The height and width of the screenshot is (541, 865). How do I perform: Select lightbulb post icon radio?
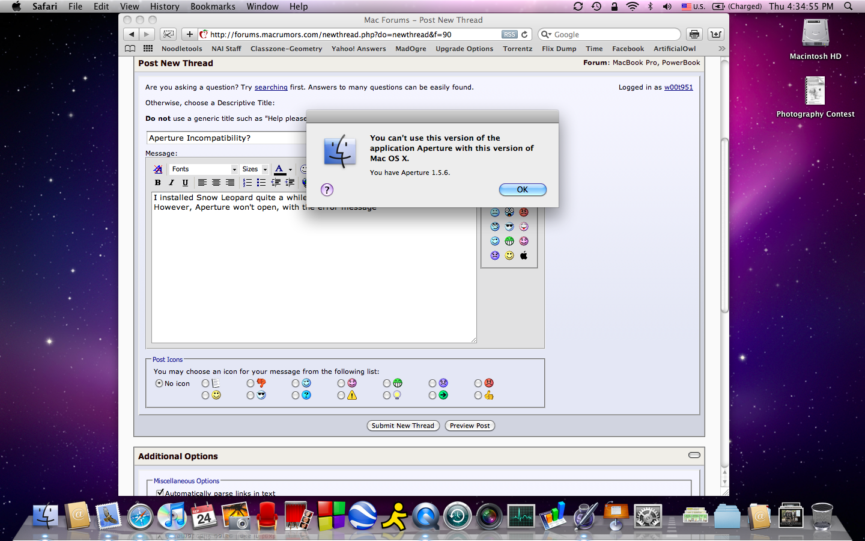click(387, 396)
